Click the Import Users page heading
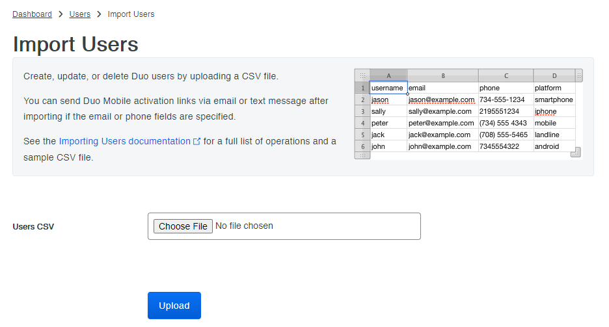 [x=75, y=44]
